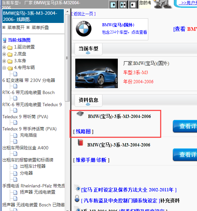Open the 2.底盘 folder icon

pyautogui.click(x=10, y=54)
